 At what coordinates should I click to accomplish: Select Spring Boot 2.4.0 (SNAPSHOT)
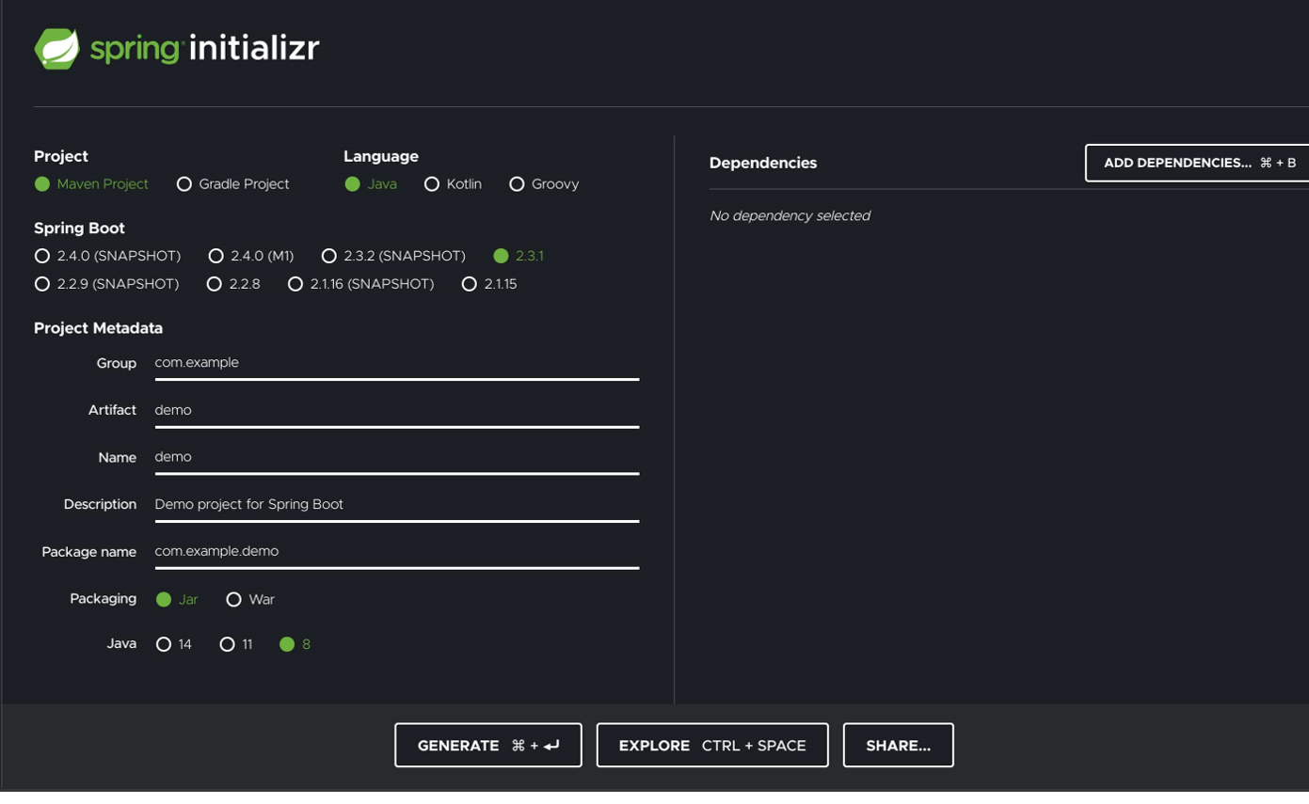[x=42, y=256]
